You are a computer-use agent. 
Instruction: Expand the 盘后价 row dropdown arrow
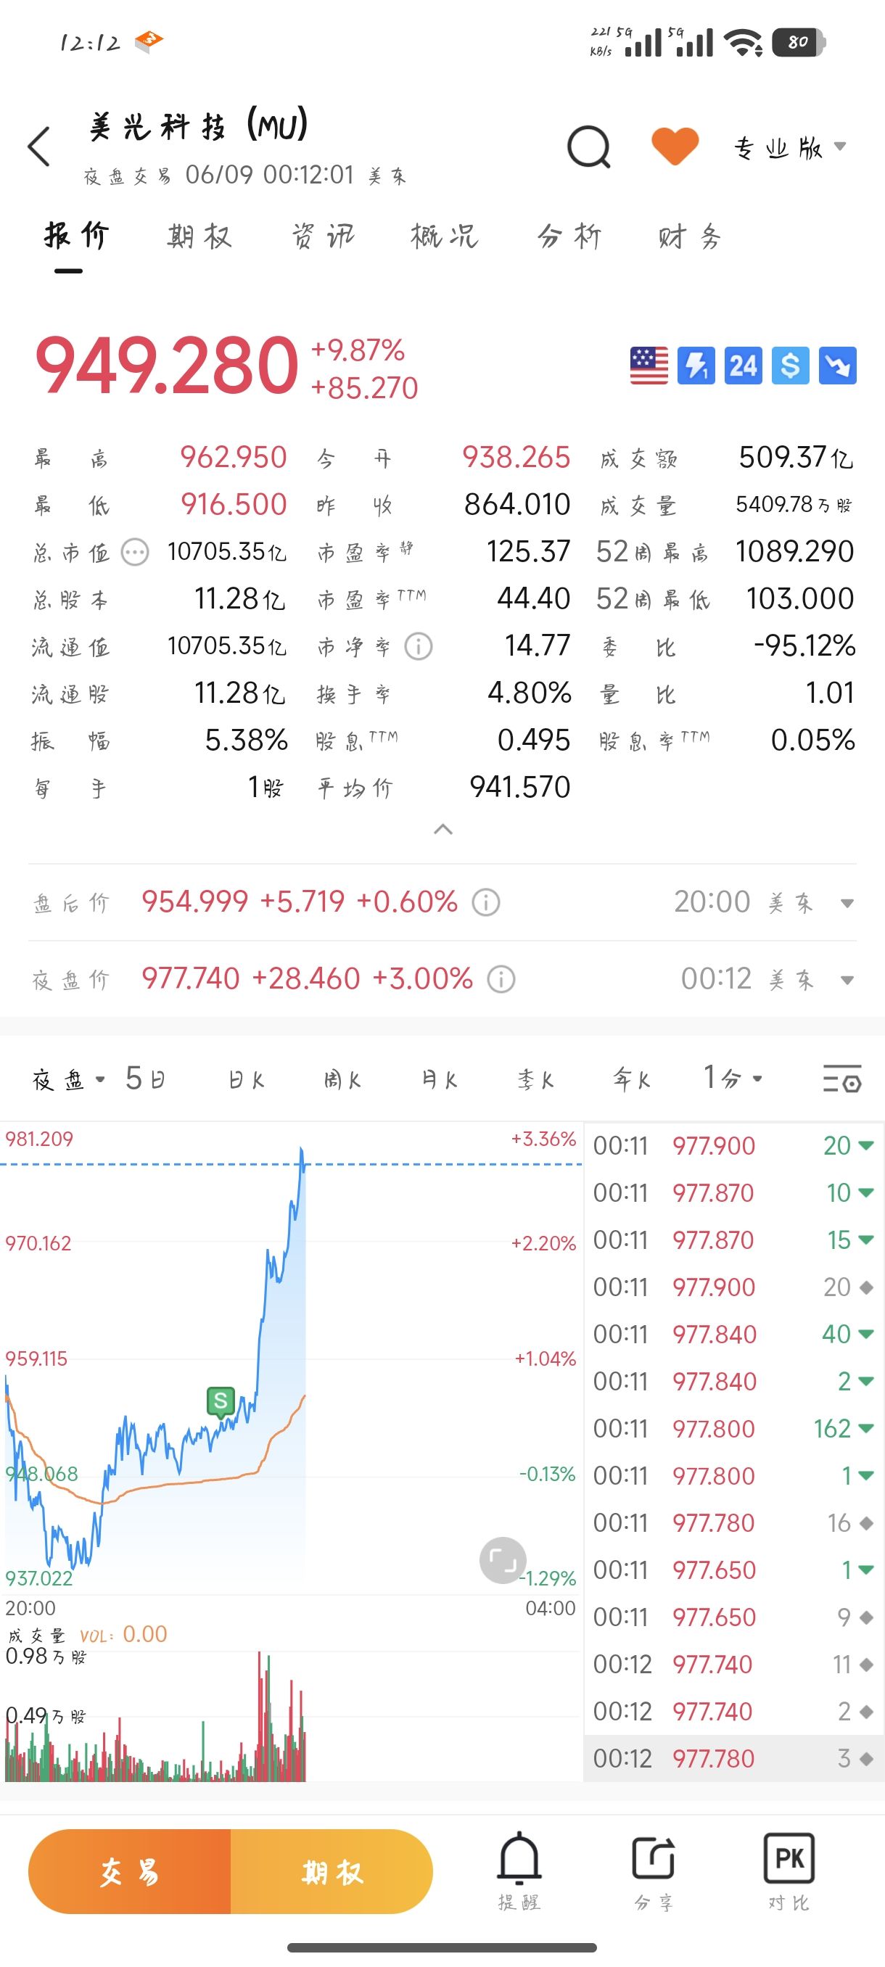(x=847, y=903)
